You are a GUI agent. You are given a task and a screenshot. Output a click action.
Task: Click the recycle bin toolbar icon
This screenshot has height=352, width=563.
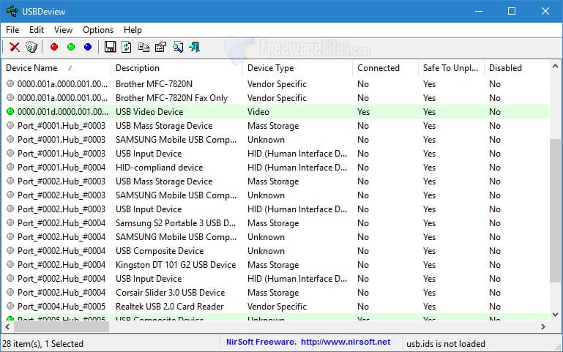click(31, 47)
